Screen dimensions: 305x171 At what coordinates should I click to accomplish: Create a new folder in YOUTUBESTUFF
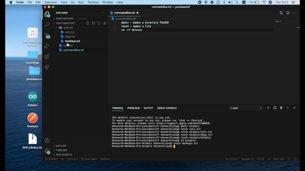[x=93, y=23]
